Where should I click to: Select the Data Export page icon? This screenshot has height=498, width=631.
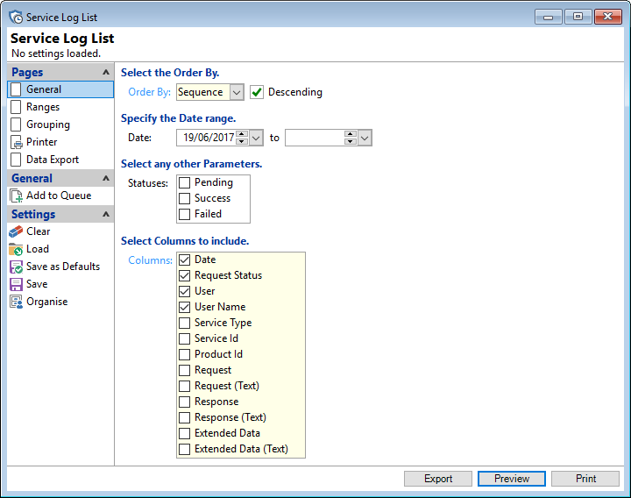pos(16,160)
